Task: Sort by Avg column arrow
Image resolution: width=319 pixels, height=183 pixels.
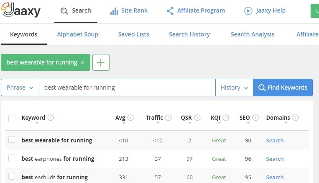Action: 124,123
